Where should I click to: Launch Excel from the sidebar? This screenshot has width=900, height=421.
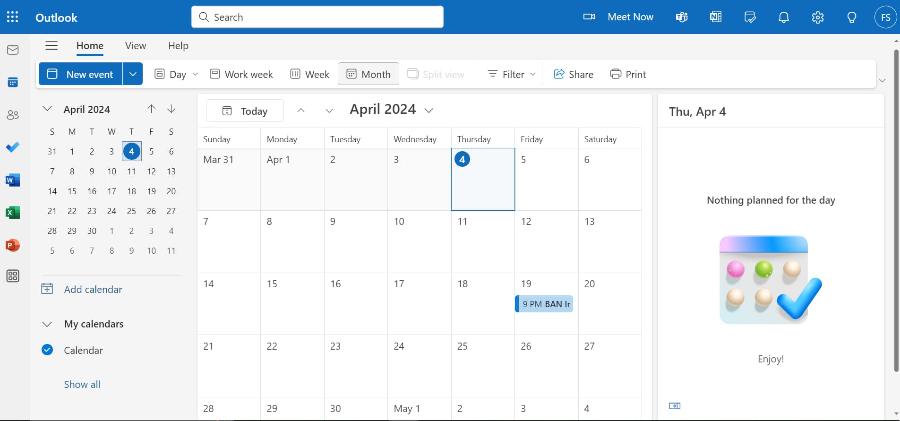coord(13,213)
